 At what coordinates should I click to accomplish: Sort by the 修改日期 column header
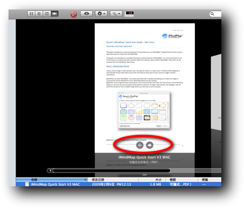tap(113, 180)
